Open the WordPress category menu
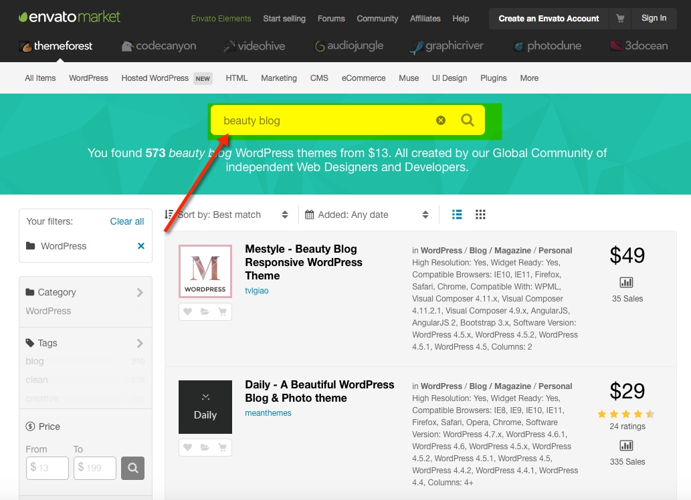 (88, 78)
